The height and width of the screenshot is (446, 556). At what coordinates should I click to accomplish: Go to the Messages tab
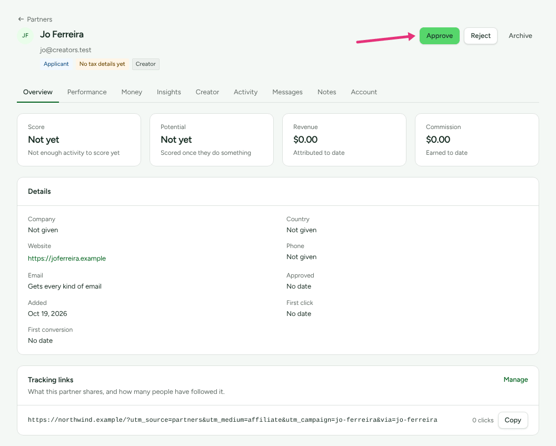click(x=287, y=92)
